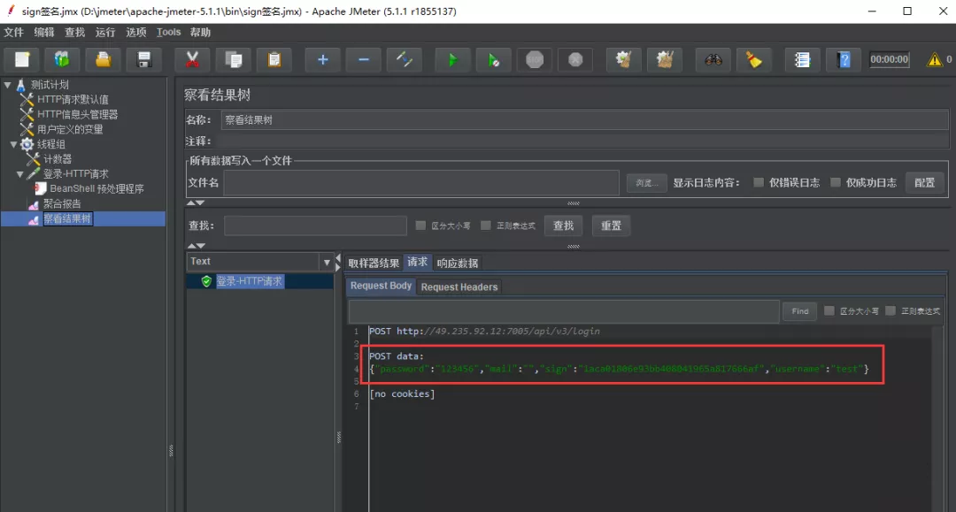Click the Shutdown test icon
The image size is (956, 512).
pos(575,59)
